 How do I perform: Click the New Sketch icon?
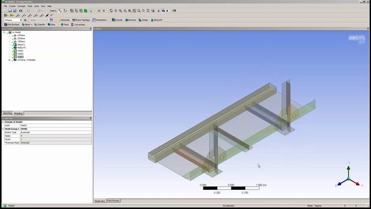click(x=52, y=20)
